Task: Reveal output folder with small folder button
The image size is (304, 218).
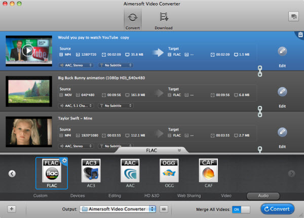Action: point(164,209)
